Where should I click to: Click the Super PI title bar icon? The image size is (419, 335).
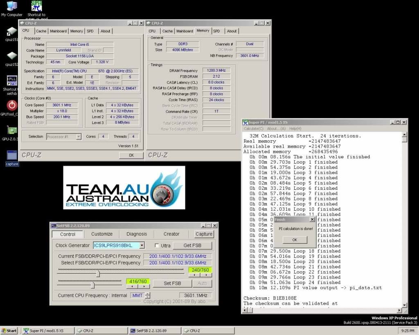click(246, 122)
